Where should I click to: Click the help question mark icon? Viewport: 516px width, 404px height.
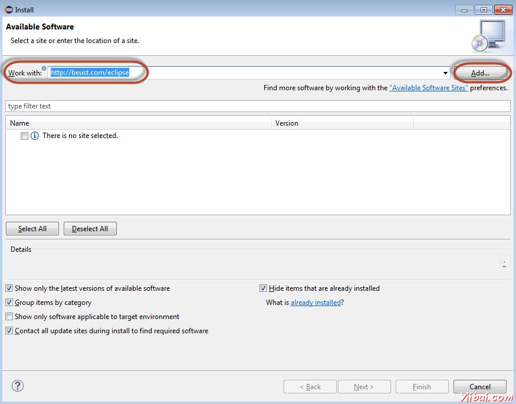tap(18, 386)
